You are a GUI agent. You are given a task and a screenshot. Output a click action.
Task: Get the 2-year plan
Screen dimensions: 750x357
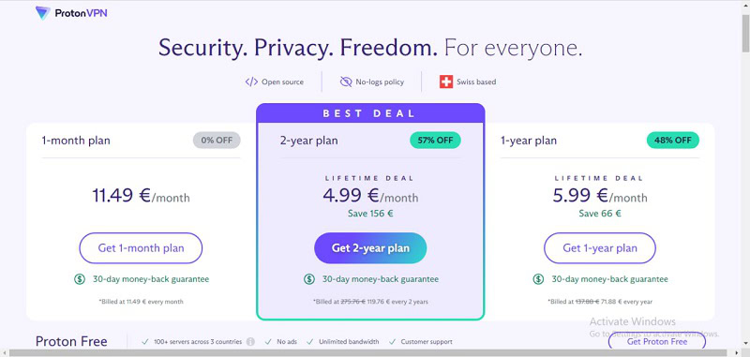(x=370, y=248)
